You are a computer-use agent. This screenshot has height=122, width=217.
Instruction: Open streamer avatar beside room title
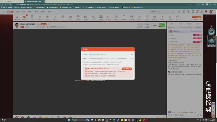coord(17,25)
